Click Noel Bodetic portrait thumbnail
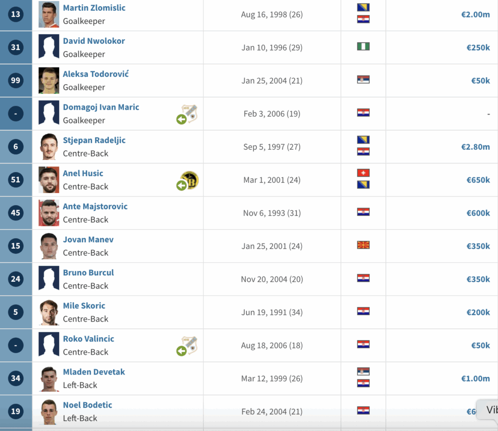The height and width of the screenshot is (431, 498). pos(49,412)
